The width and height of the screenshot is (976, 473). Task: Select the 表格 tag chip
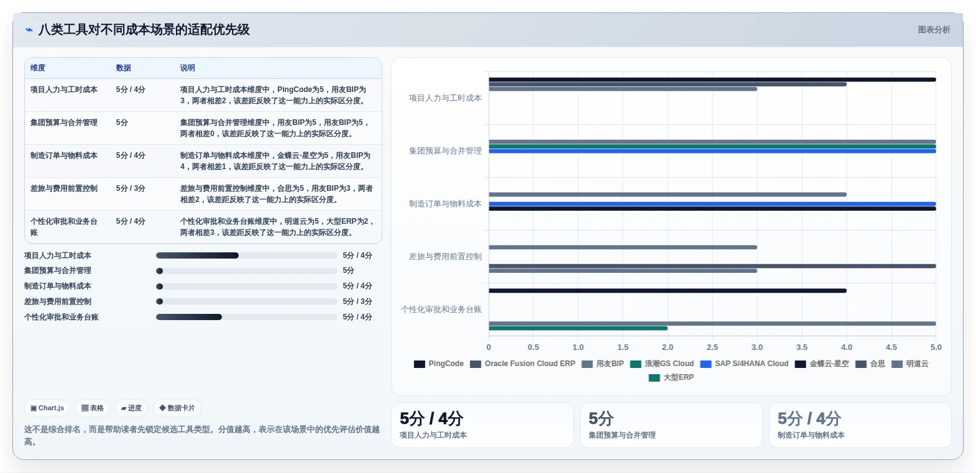[93, 408]
